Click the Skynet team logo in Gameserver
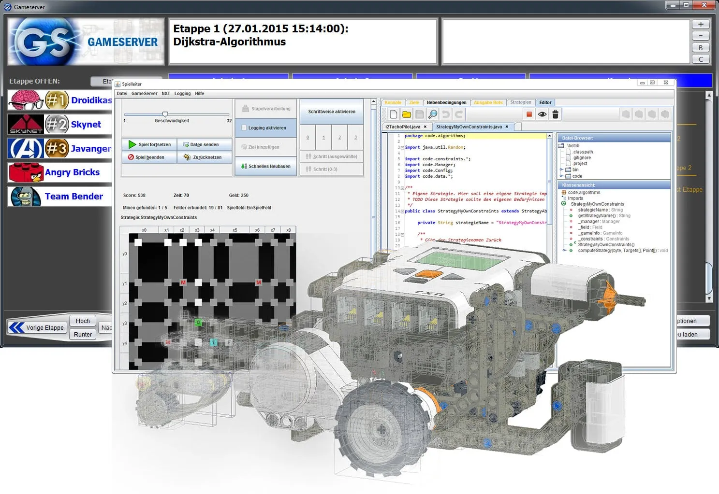Viewport: 719px width, 494px height. (26, 124)
